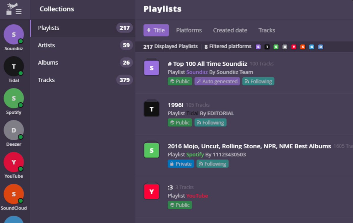The width and height of the screenshot is (353, 223).
Task: Click the Public tag on :3 playlist
Action: (180, 205)
